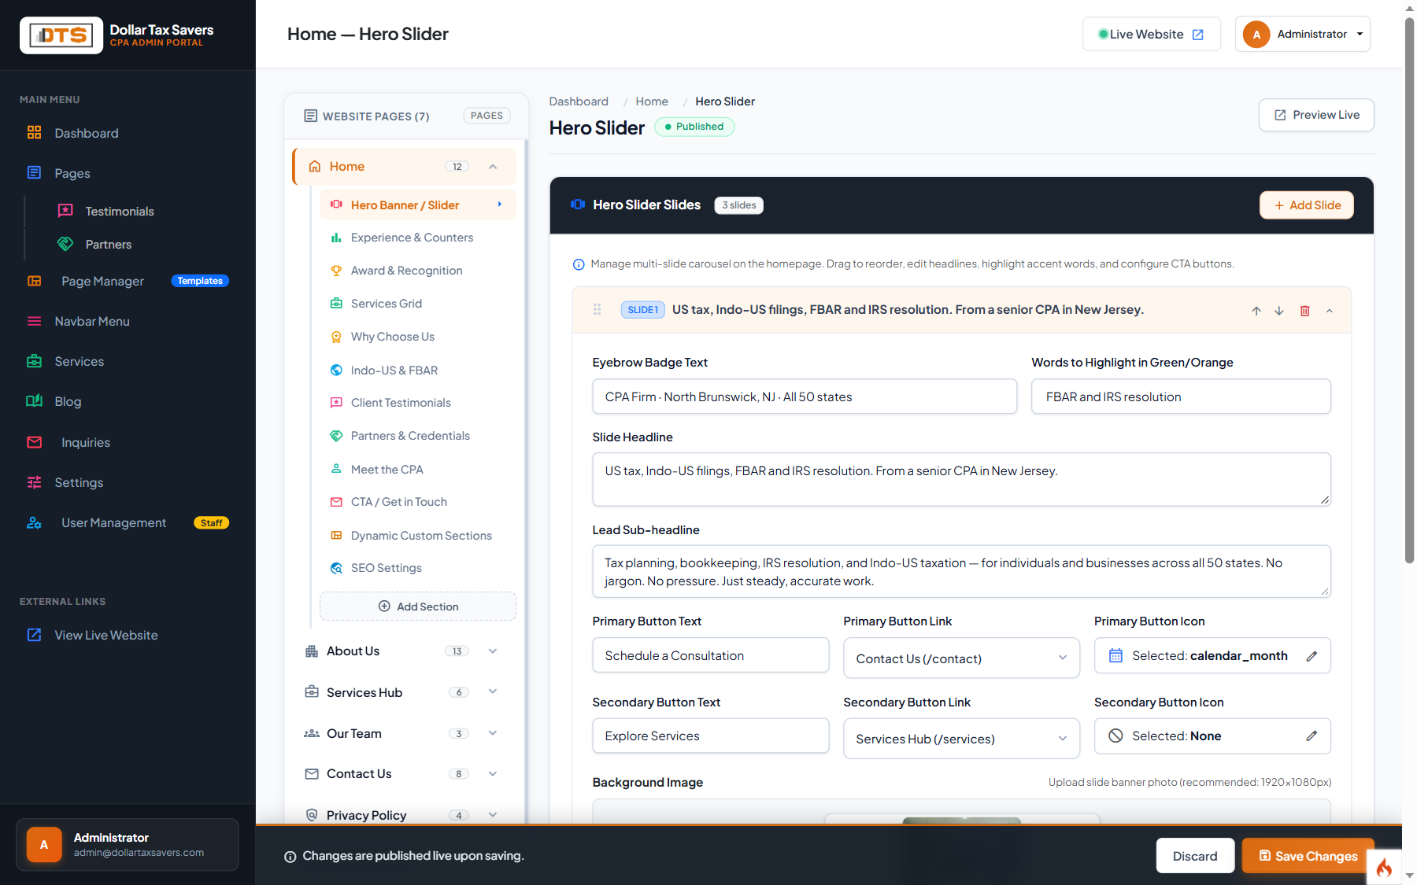Expand Contact Us group
Viewport: 1417px width, 885px height.
[x=493, y=774]
